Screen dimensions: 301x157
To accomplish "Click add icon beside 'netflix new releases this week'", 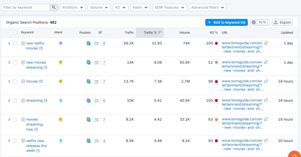I will tap(23, 141).
